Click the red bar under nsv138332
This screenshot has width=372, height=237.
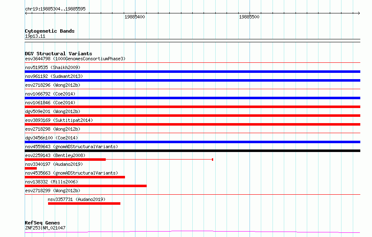86,186
